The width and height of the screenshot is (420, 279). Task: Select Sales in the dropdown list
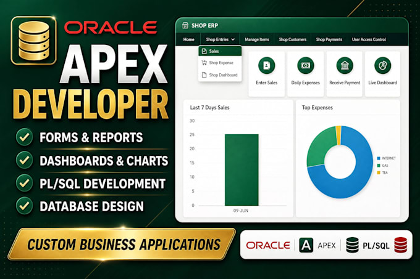pyautogui.click(x=220, y=51)
